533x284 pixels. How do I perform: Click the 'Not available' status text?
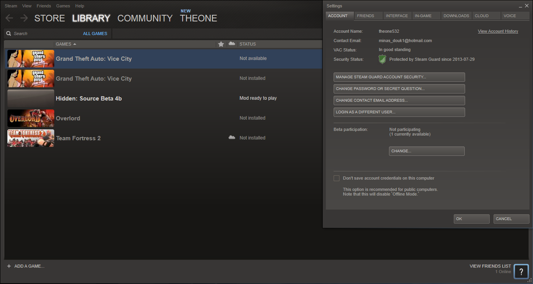click(x=253, y=58)
